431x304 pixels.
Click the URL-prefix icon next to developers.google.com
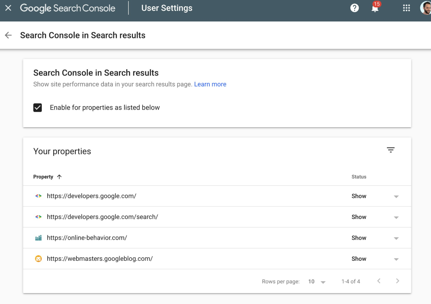39,196
